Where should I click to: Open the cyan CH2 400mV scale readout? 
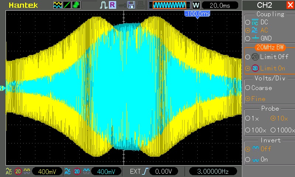point(106,171)
